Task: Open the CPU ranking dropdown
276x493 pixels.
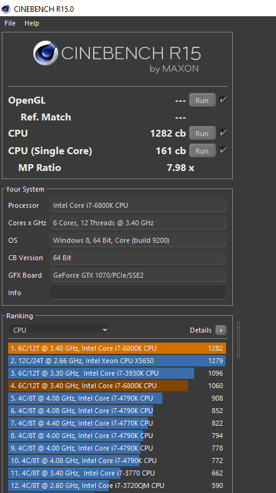Action: (59, 330)
